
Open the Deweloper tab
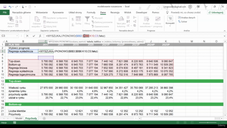(x=142, y=12)
